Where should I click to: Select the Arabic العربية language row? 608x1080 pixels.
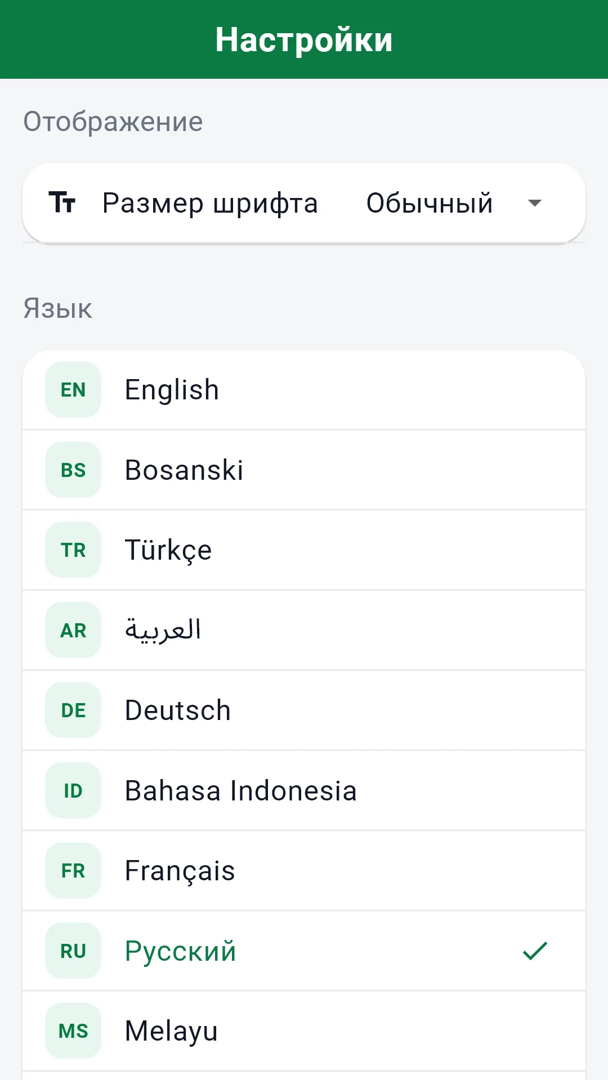click(304, 630)
